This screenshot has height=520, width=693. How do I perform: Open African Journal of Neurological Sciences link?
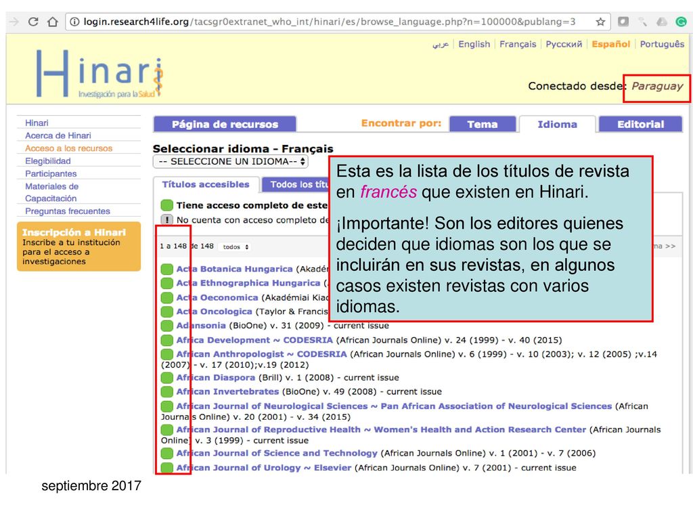point(394,406)
